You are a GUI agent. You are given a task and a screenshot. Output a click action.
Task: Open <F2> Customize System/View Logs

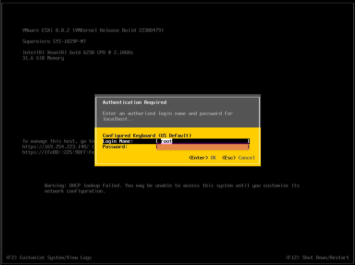click(49, 257)
